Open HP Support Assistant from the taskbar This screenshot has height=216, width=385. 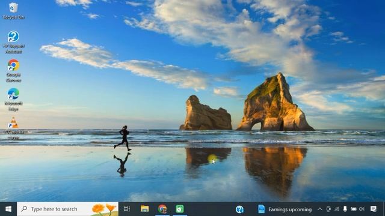coord(239,209)
